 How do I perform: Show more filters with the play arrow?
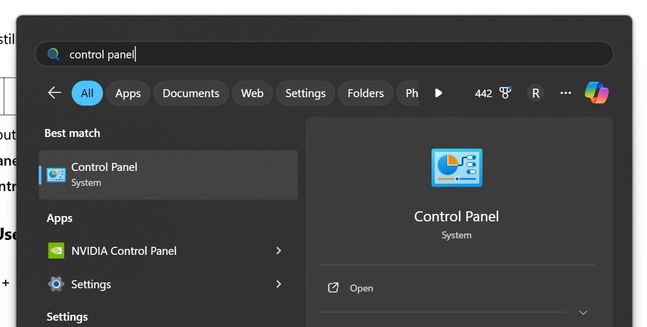(x=438, y=93)
